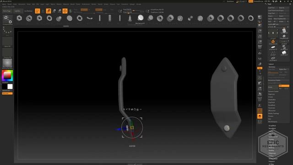
Task: Expand the DynaMesh section
Action: coord(272,105)
